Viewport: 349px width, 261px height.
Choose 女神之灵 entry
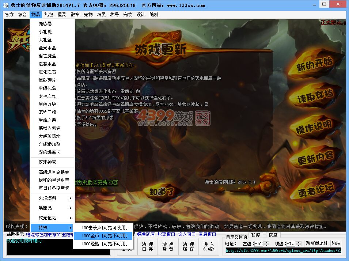[x=52, y=96]
